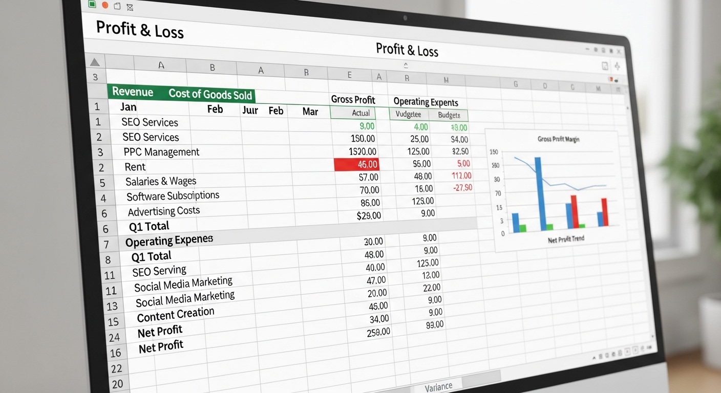Viewport: 721px width, 393px height.
Task: Select the red -27.50 value
Action: 462,188
